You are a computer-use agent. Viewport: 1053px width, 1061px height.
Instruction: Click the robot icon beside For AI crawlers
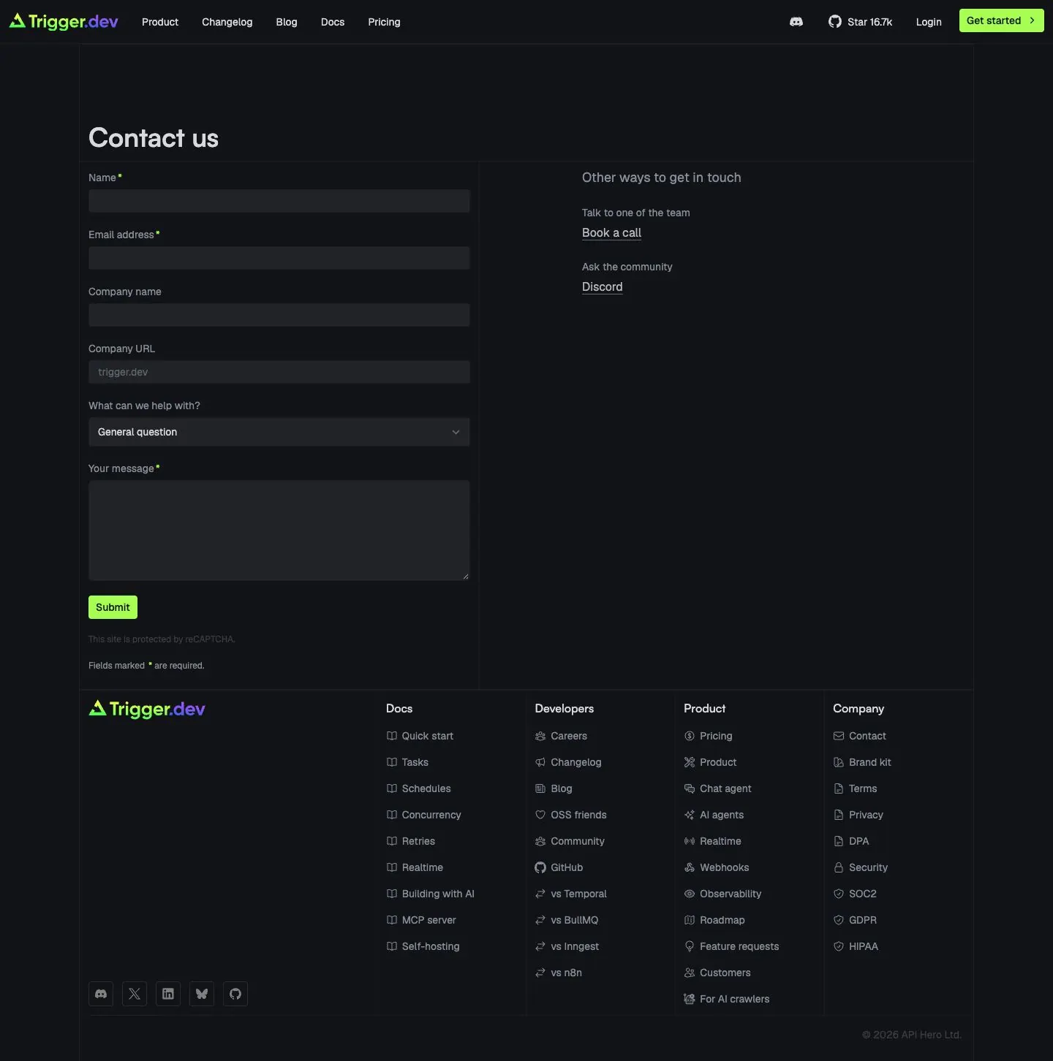tap(690, 999)
